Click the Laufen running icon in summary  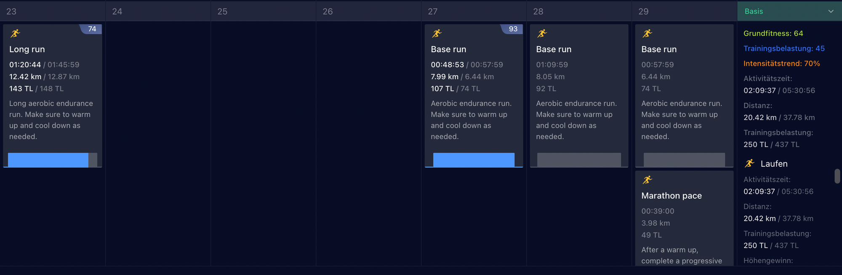[x=750, y=163]
